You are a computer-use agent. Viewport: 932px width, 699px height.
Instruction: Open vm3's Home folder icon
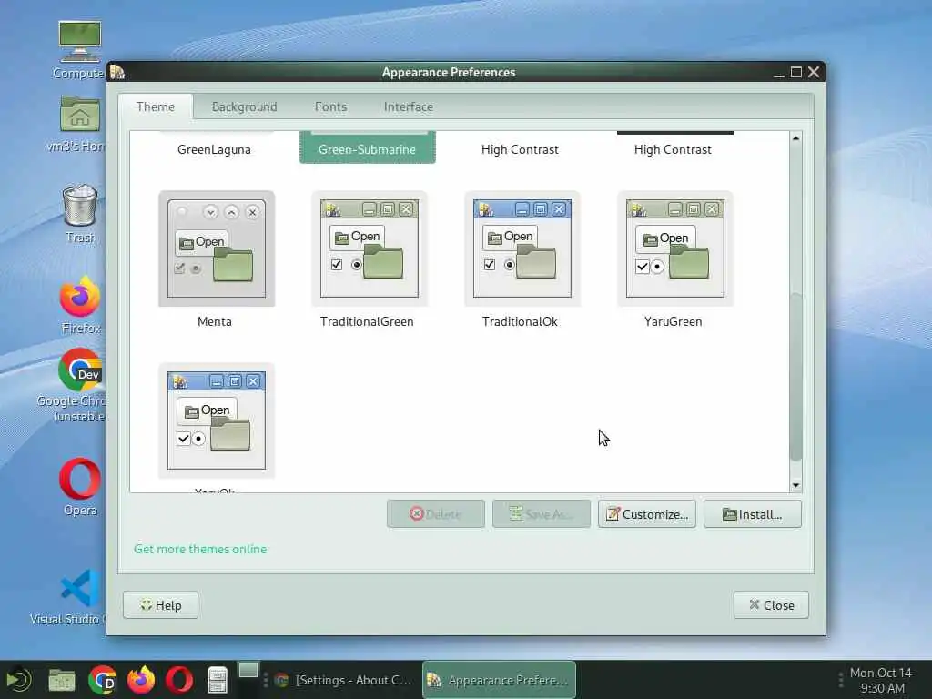coord(80,115)
